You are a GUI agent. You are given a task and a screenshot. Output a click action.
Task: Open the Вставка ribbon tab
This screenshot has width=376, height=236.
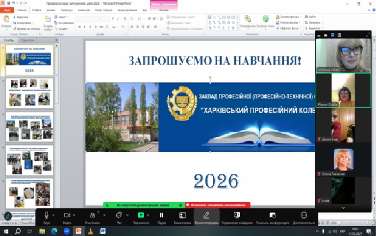(x=37, y=9)
